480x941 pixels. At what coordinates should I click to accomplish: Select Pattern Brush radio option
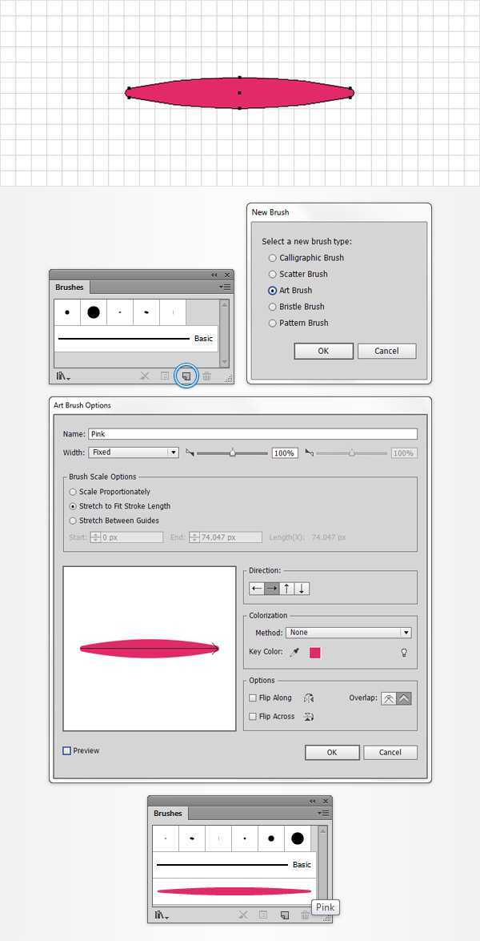273,323
